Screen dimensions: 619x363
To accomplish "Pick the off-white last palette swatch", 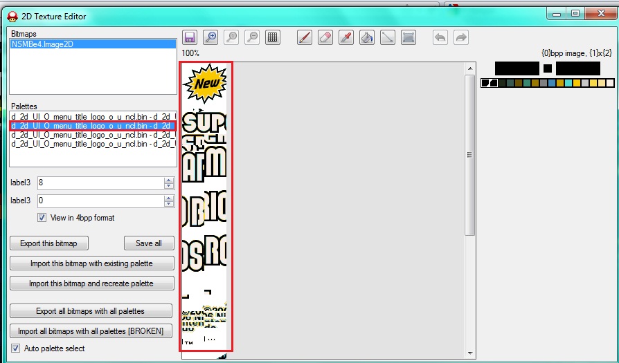I will [x=610, y=83].
